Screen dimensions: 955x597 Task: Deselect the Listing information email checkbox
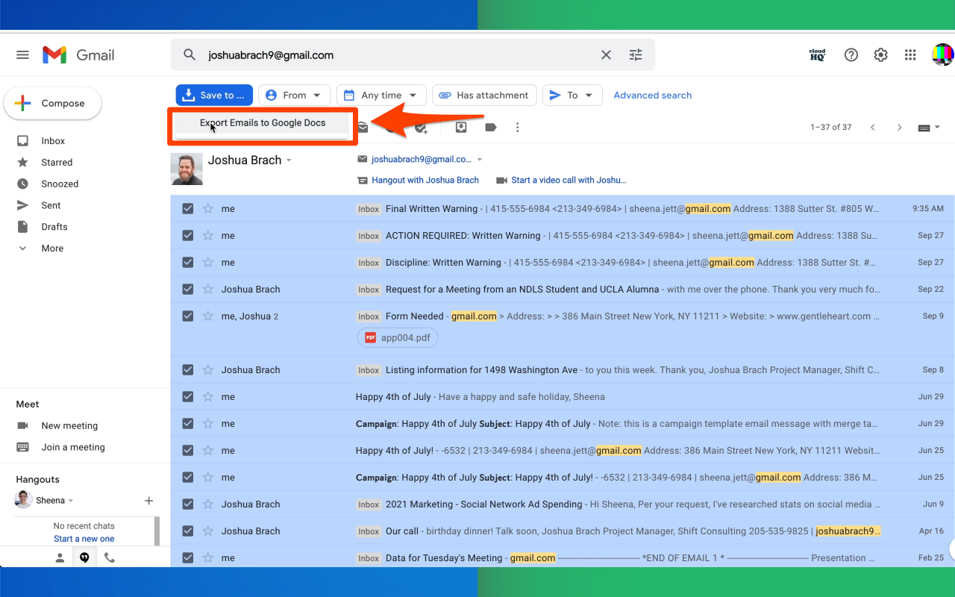click(187, 369)
